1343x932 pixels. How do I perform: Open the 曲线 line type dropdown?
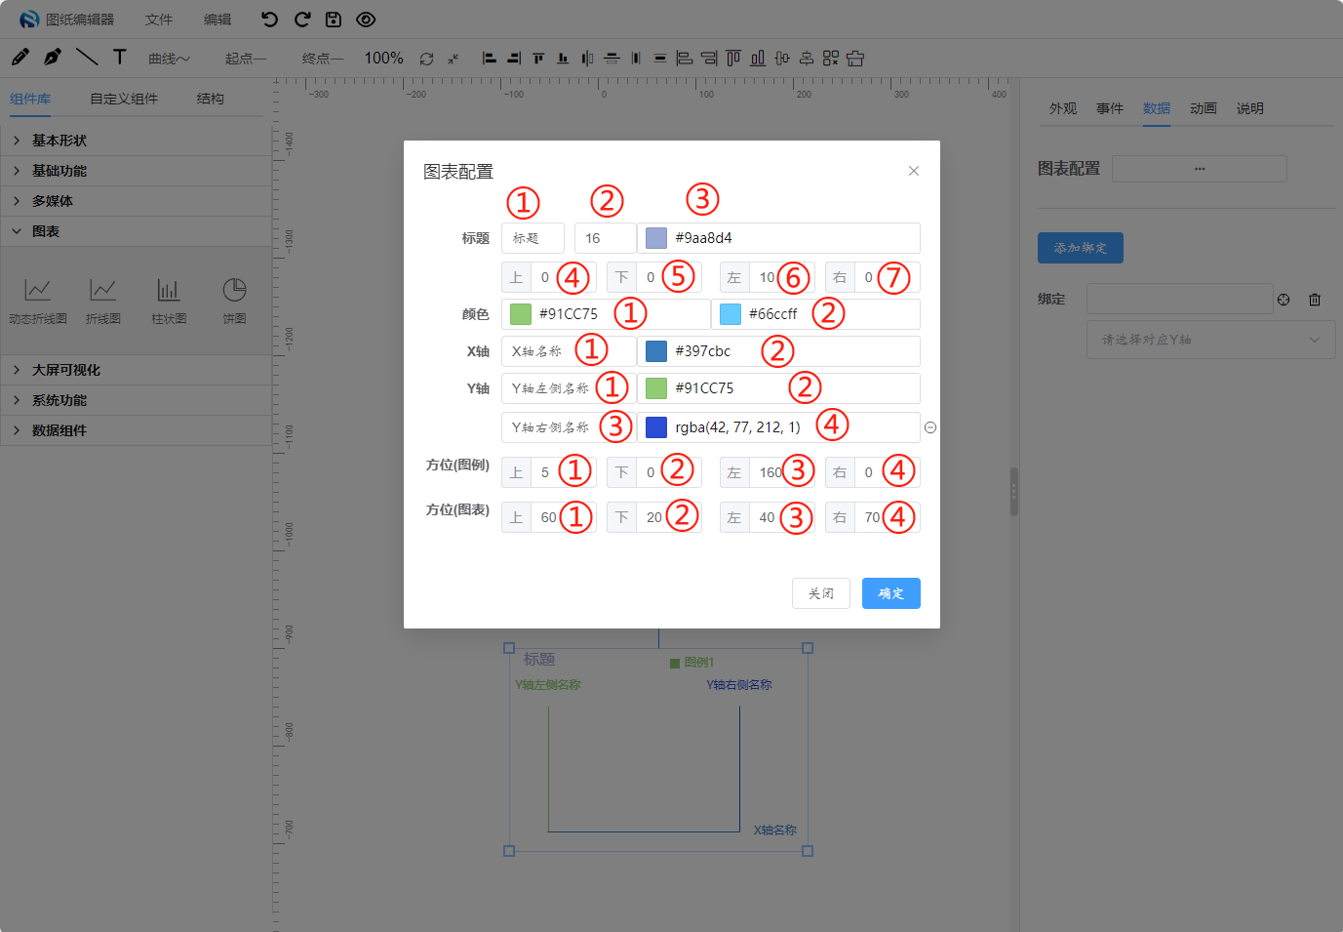(170, 59)
